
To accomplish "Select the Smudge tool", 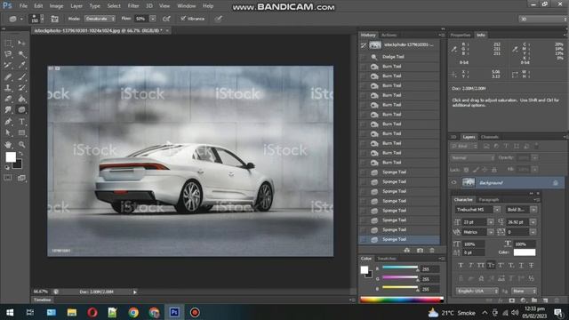I will (x=8, y=110).
